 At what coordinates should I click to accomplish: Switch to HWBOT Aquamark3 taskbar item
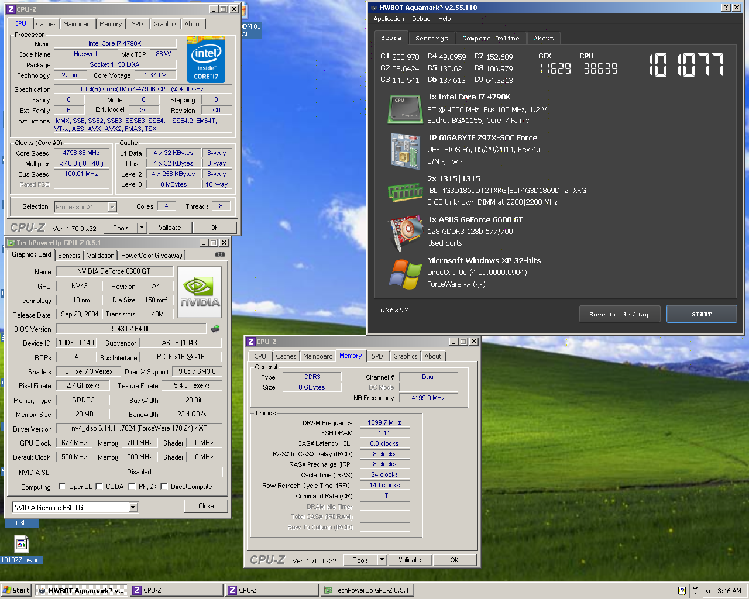(x=81, y=590)
